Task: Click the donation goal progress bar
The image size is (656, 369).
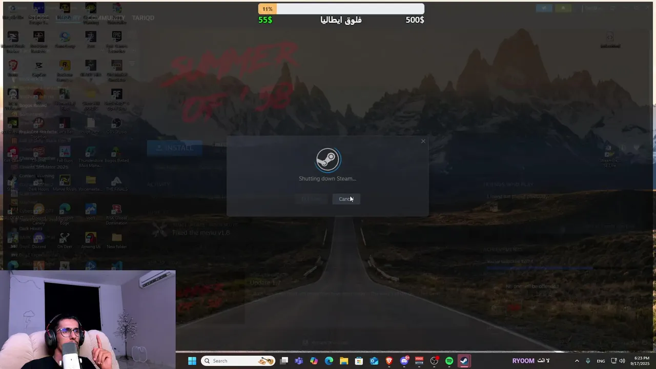Action: [x=341, y=9]
